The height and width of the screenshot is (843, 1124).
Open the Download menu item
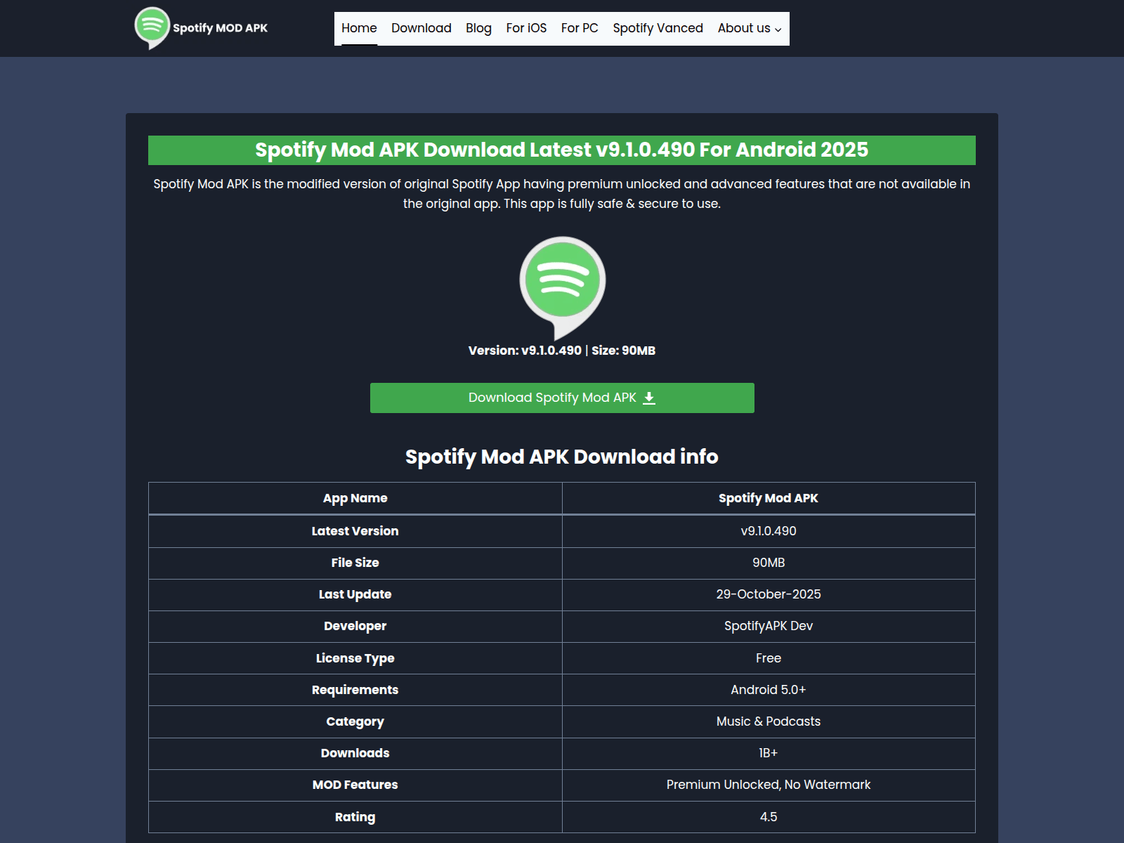point(421,28)
